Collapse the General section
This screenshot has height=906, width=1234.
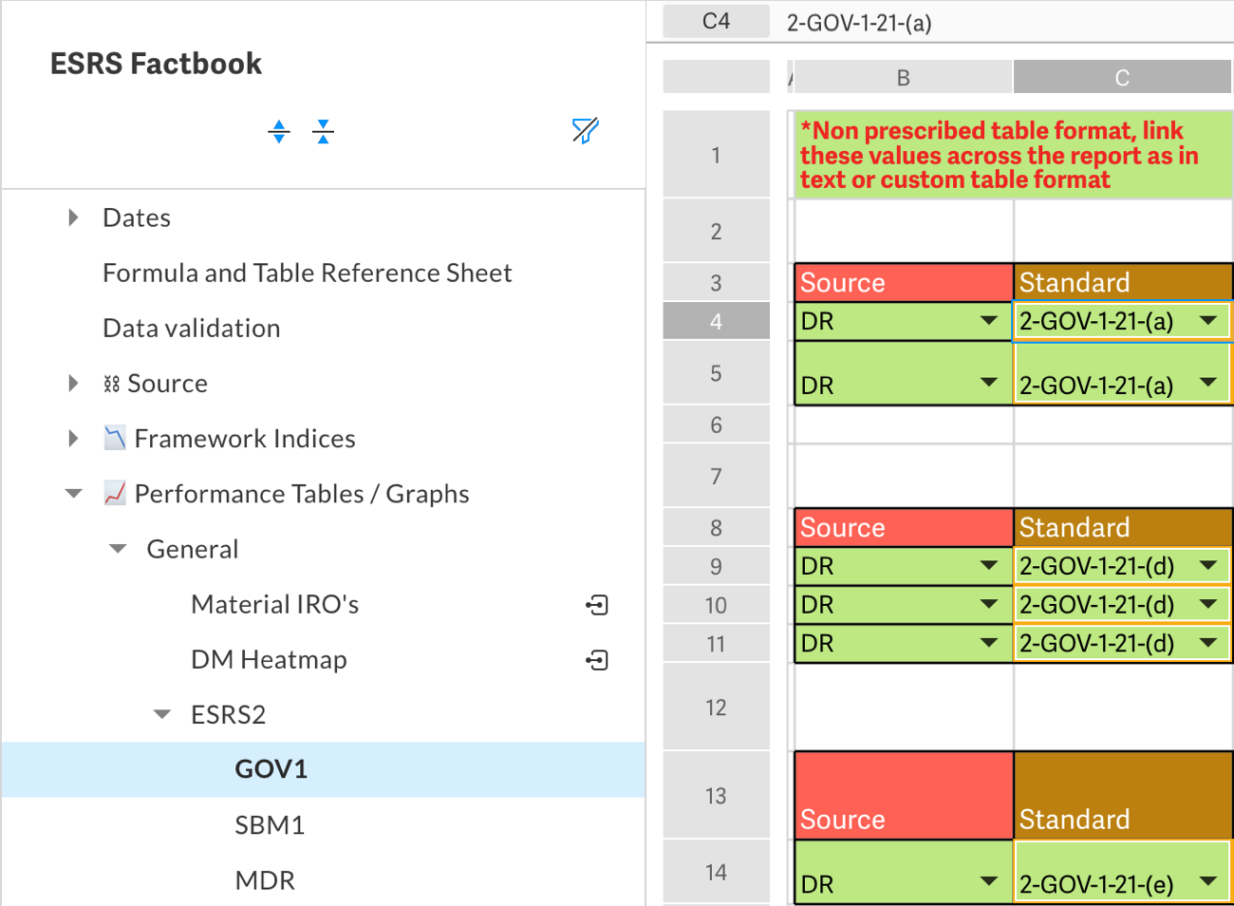point(118,548)
